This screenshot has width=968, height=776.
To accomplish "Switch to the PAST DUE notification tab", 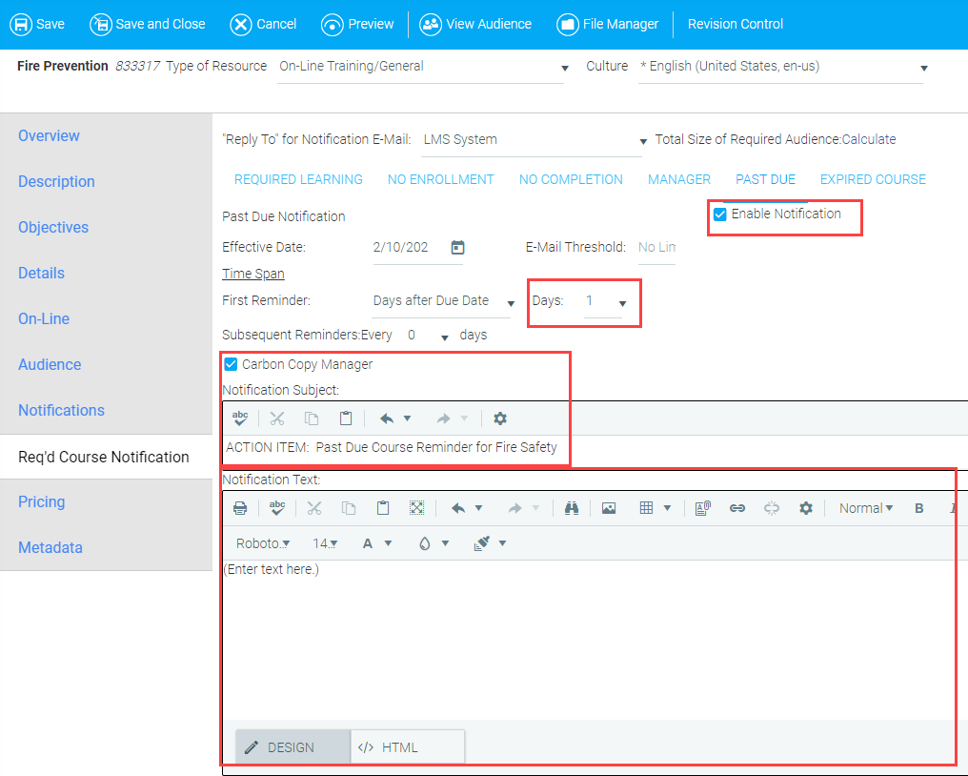I will [765, 179].
